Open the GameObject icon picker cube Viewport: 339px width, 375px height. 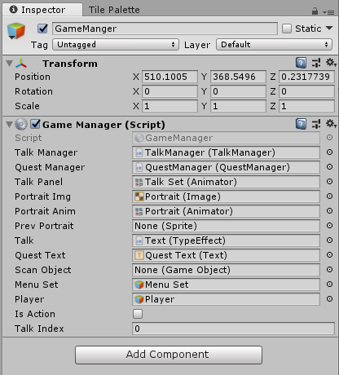[x=16, y=31]
